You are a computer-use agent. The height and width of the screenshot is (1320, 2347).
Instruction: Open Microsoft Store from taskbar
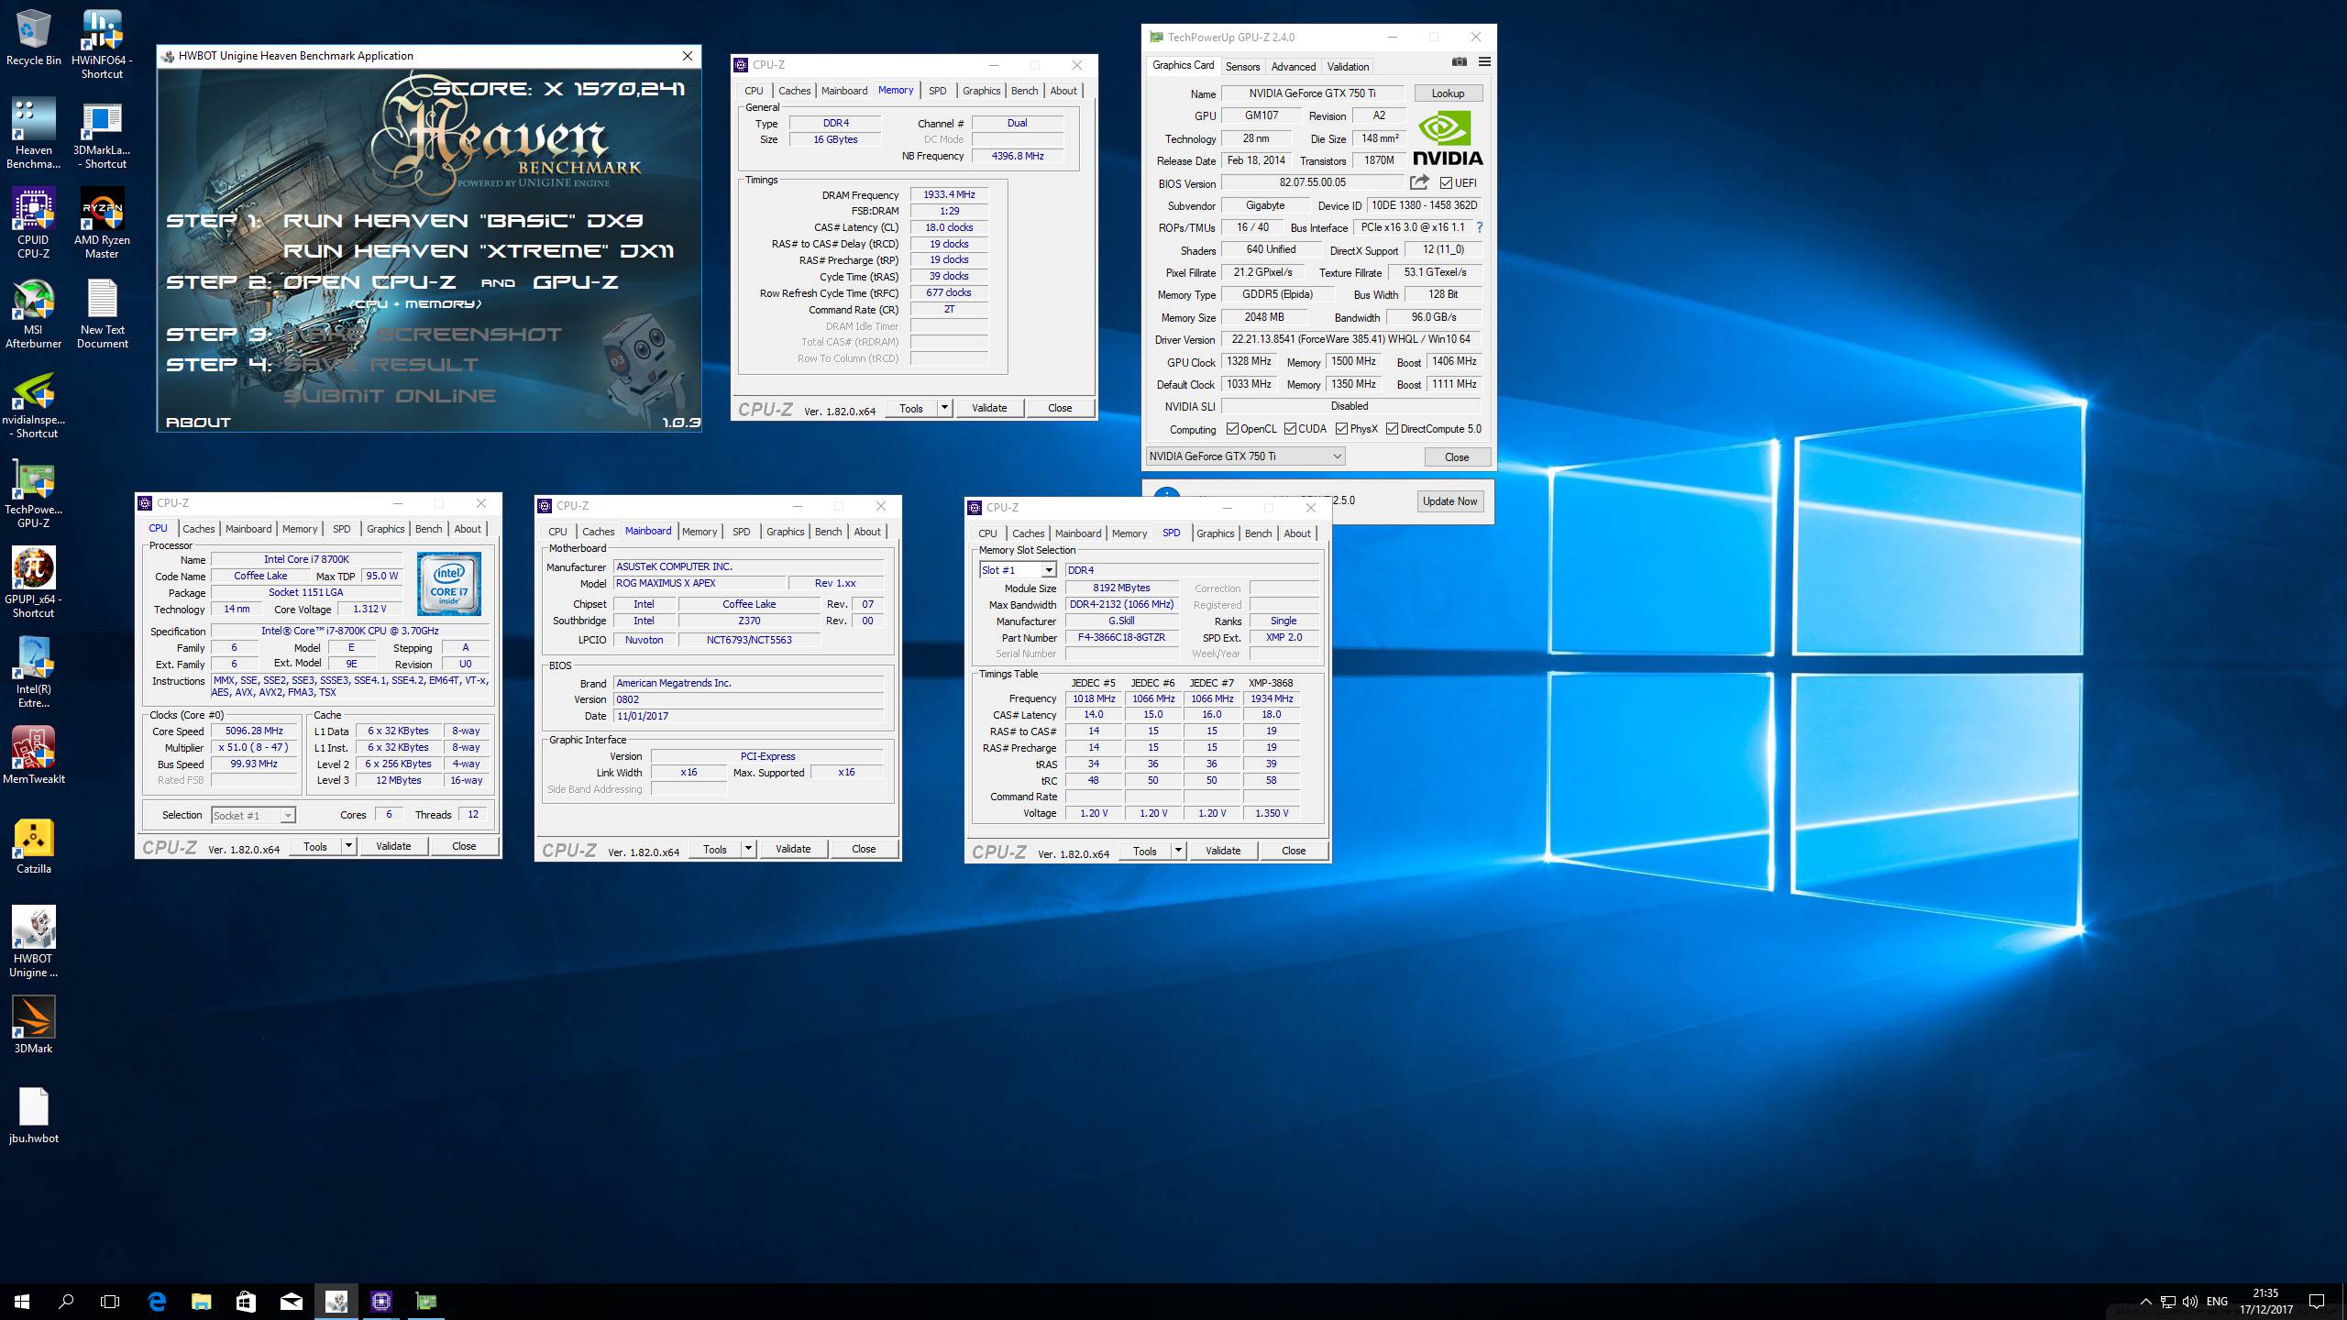(246, 1301)
